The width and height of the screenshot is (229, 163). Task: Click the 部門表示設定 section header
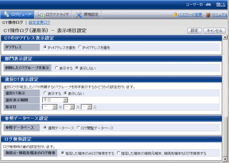click(x=111, y=59)
